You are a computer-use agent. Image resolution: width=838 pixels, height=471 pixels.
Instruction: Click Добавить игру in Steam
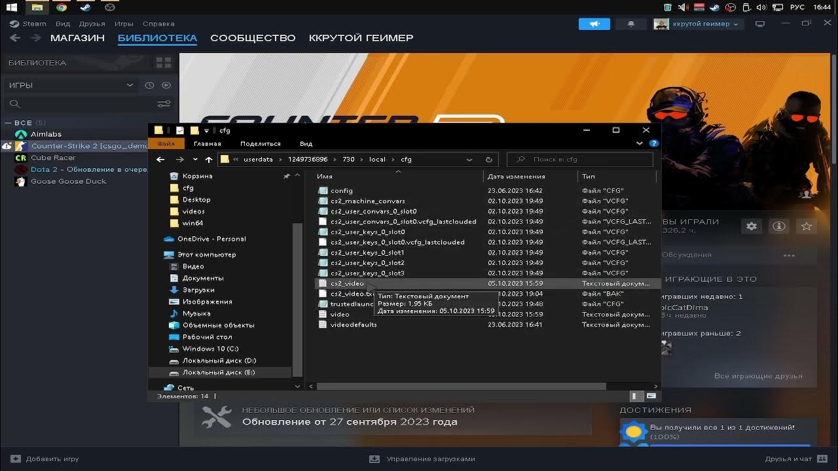point(45,459)
